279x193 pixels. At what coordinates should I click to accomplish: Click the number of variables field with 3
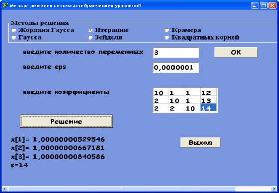pyautogui.click(x=176, y=53)
